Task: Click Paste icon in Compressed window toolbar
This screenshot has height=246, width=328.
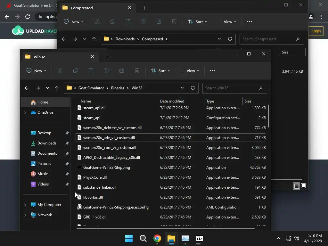Action: (128, 21)
